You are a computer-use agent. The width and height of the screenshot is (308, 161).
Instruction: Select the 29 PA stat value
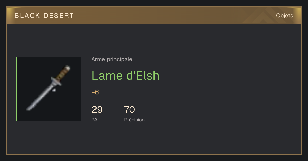(x=97, y=110)
